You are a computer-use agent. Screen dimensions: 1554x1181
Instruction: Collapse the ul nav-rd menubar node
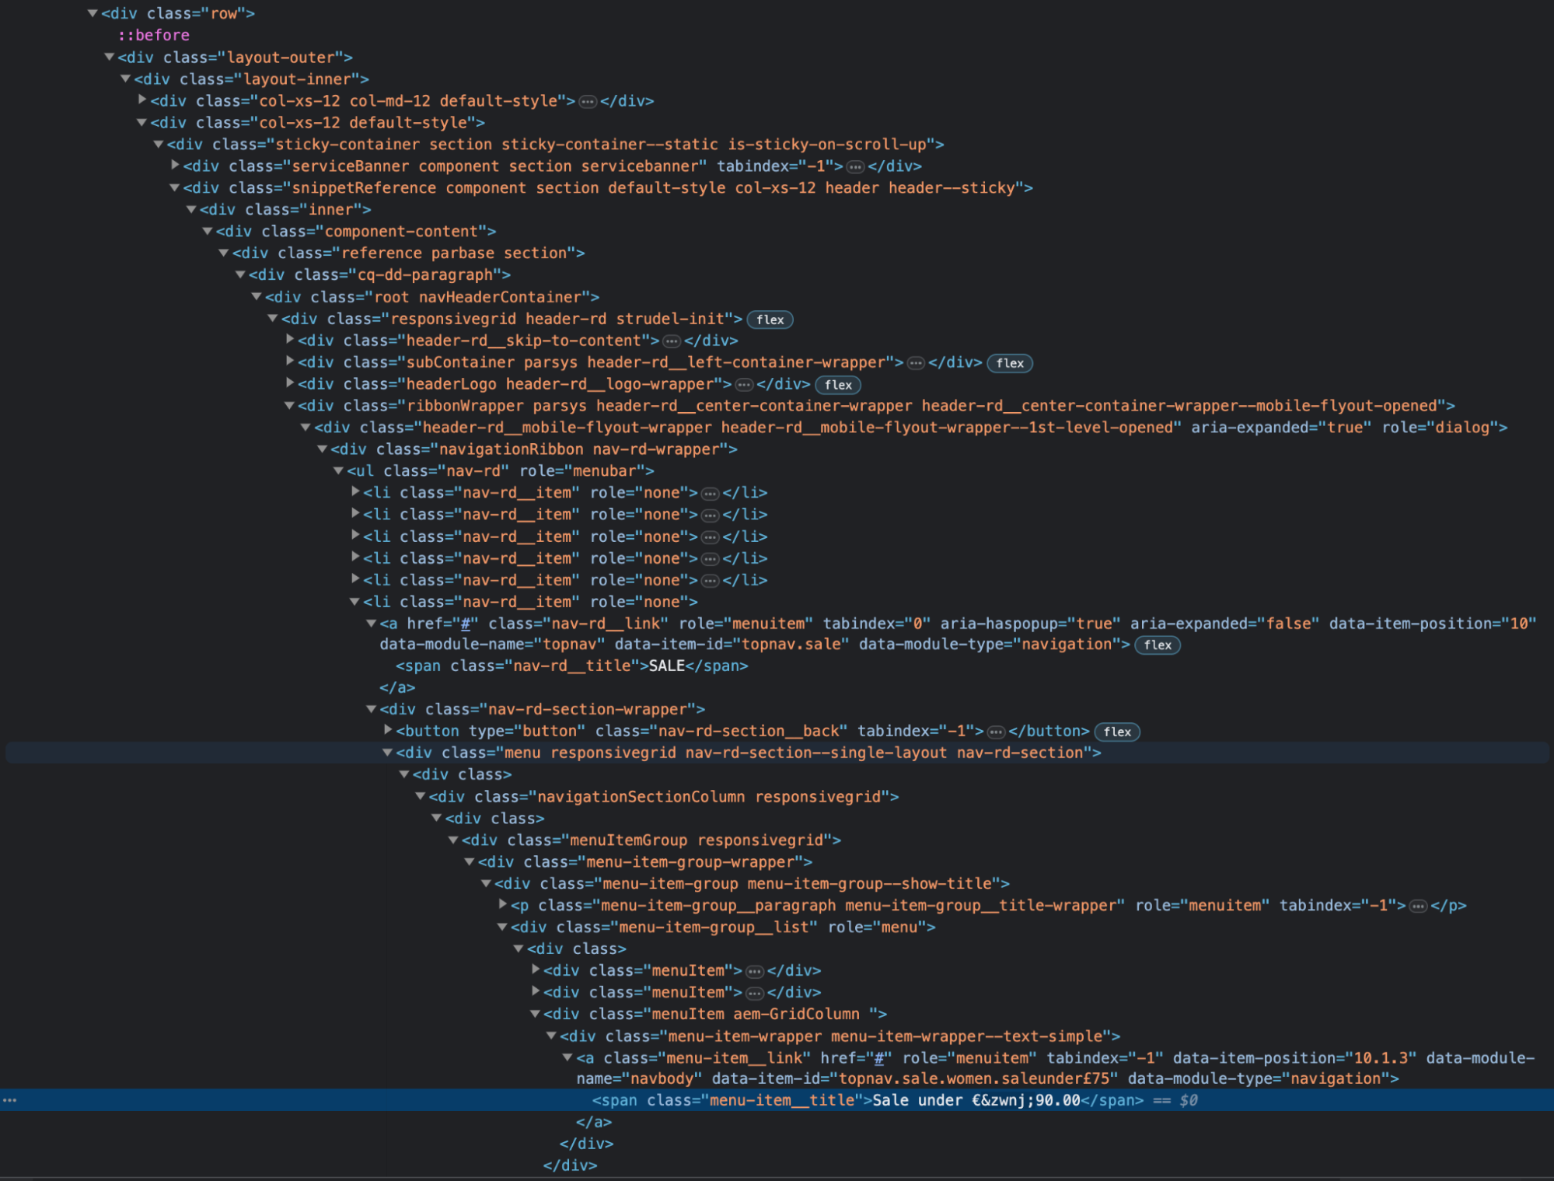[x=339, y=471]
